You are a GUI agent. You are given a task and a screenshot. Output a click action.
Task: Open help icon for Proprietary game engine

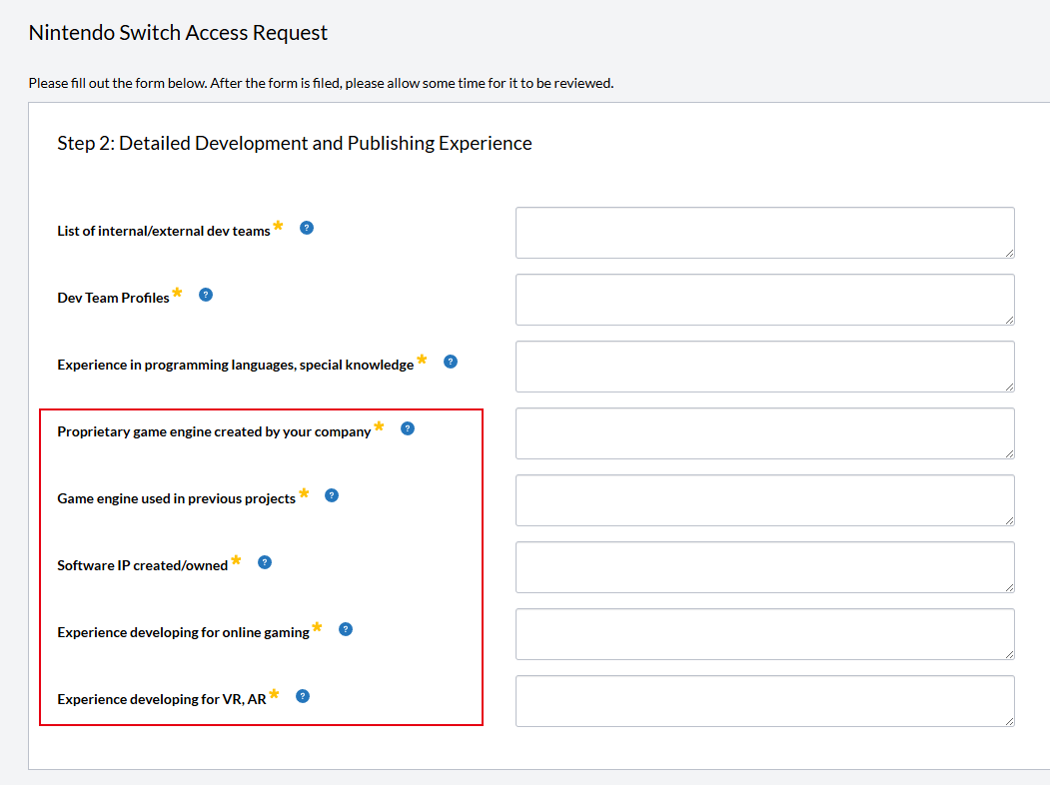click(x=408, y=429)
